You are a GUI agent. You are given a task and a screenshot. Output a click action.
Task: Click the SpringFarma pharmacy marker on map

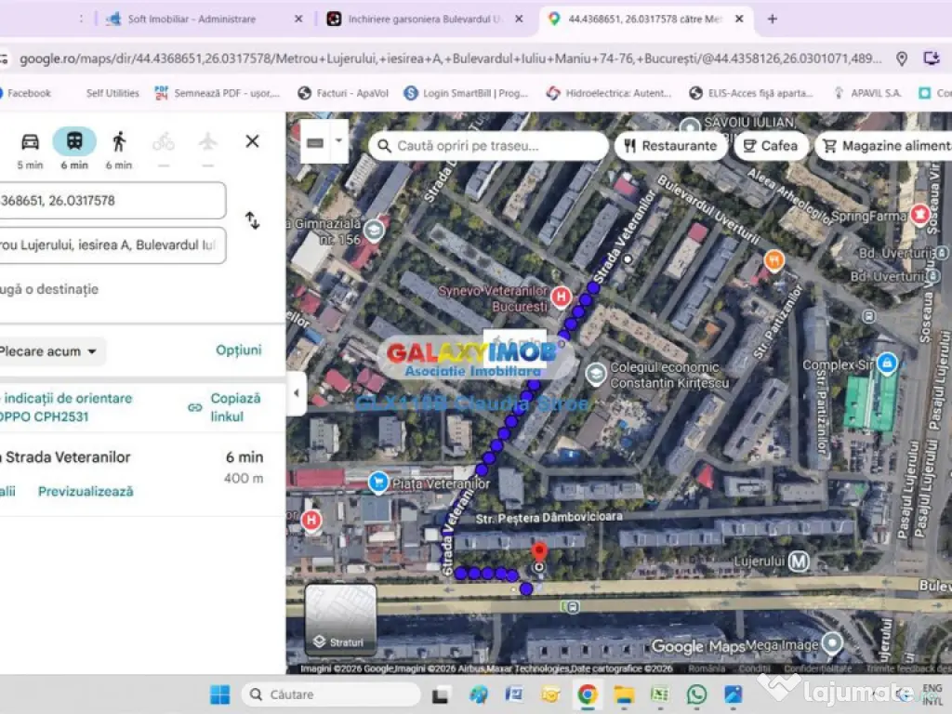tap(919, 215)
